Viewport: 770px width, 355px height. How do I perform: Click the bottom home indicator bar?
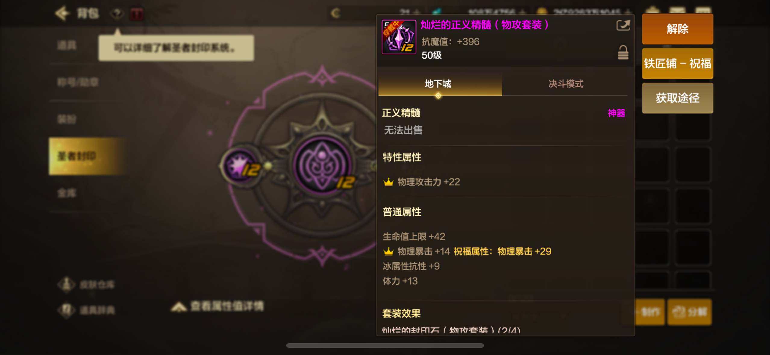point(385,345)
